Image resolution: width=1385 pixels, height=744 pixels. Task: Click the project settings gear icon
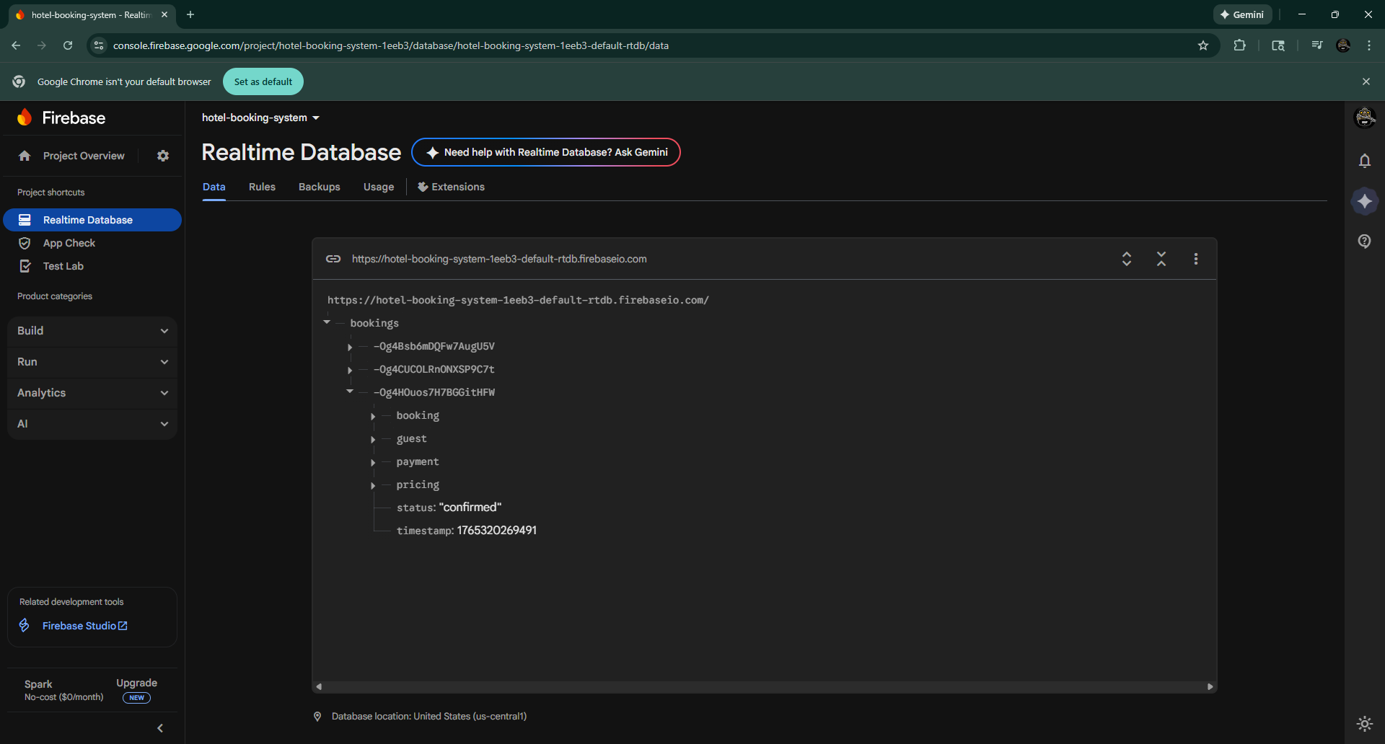click(163, 156)
